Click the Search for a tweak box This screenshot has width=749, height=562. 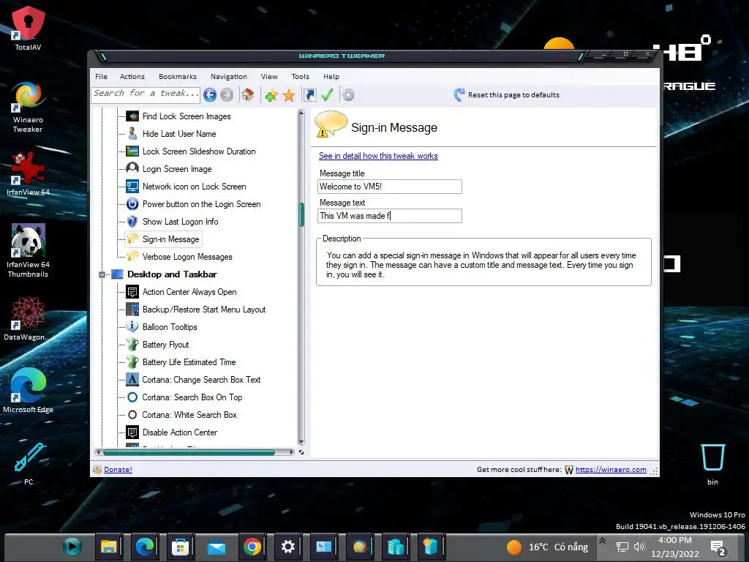tap(146, 94)
